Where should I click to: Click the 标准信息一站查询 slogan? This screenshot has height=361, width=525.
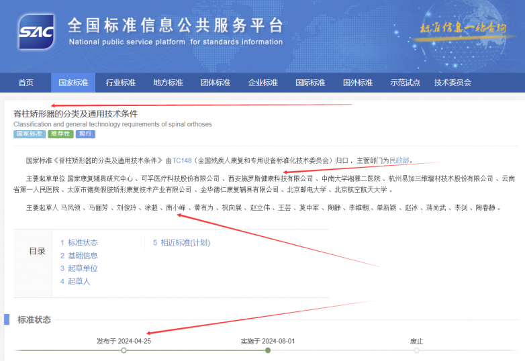click(x=463, y=28)
